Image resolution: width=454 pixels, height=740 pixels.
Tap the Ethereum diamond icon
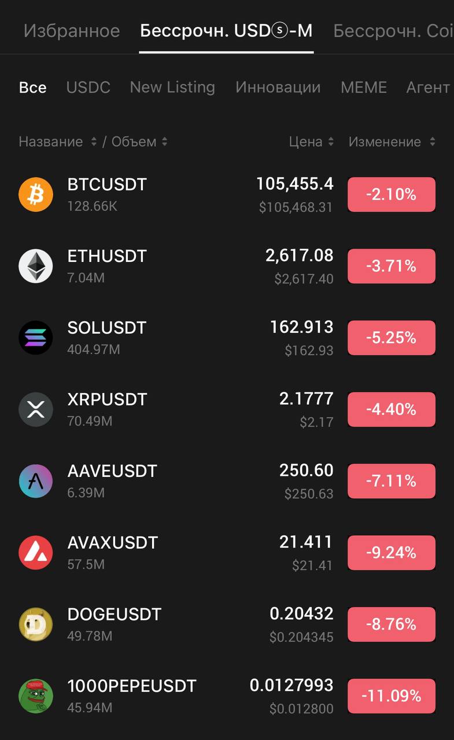click(x=36, y=266)
